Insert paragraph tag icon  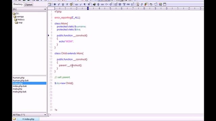[85, 4]
